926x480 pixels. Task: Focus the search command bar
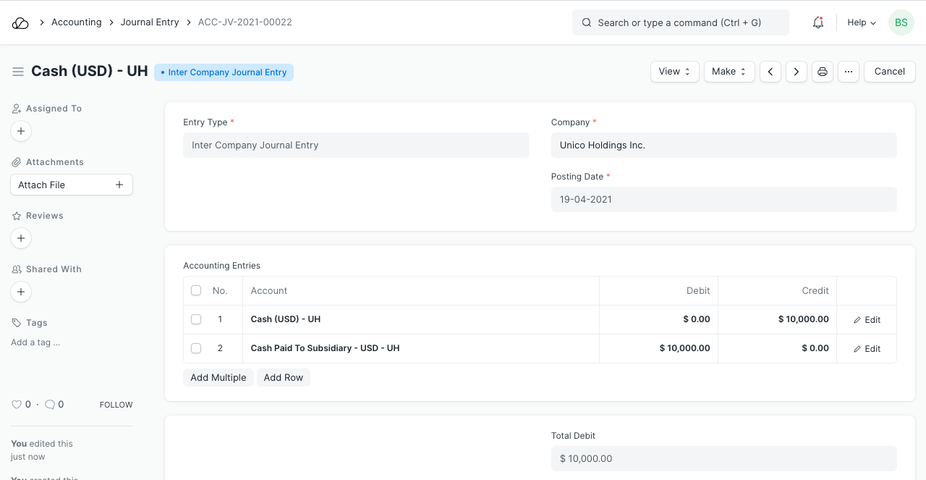click(680, 22)
